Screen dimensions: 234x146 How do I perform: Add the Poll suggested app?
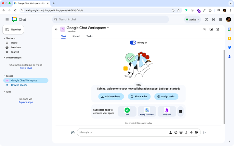[x=127, y=111]
